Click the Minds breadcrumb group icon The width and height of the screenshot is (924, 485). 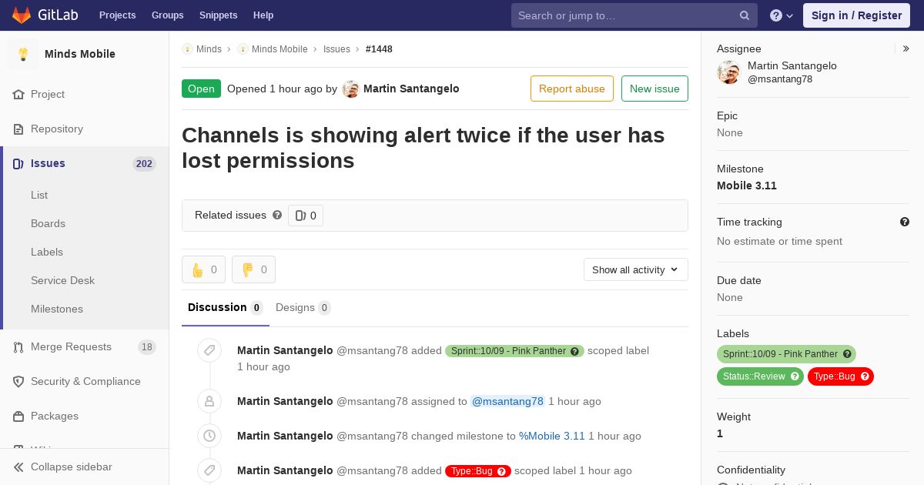pos(187,49)
